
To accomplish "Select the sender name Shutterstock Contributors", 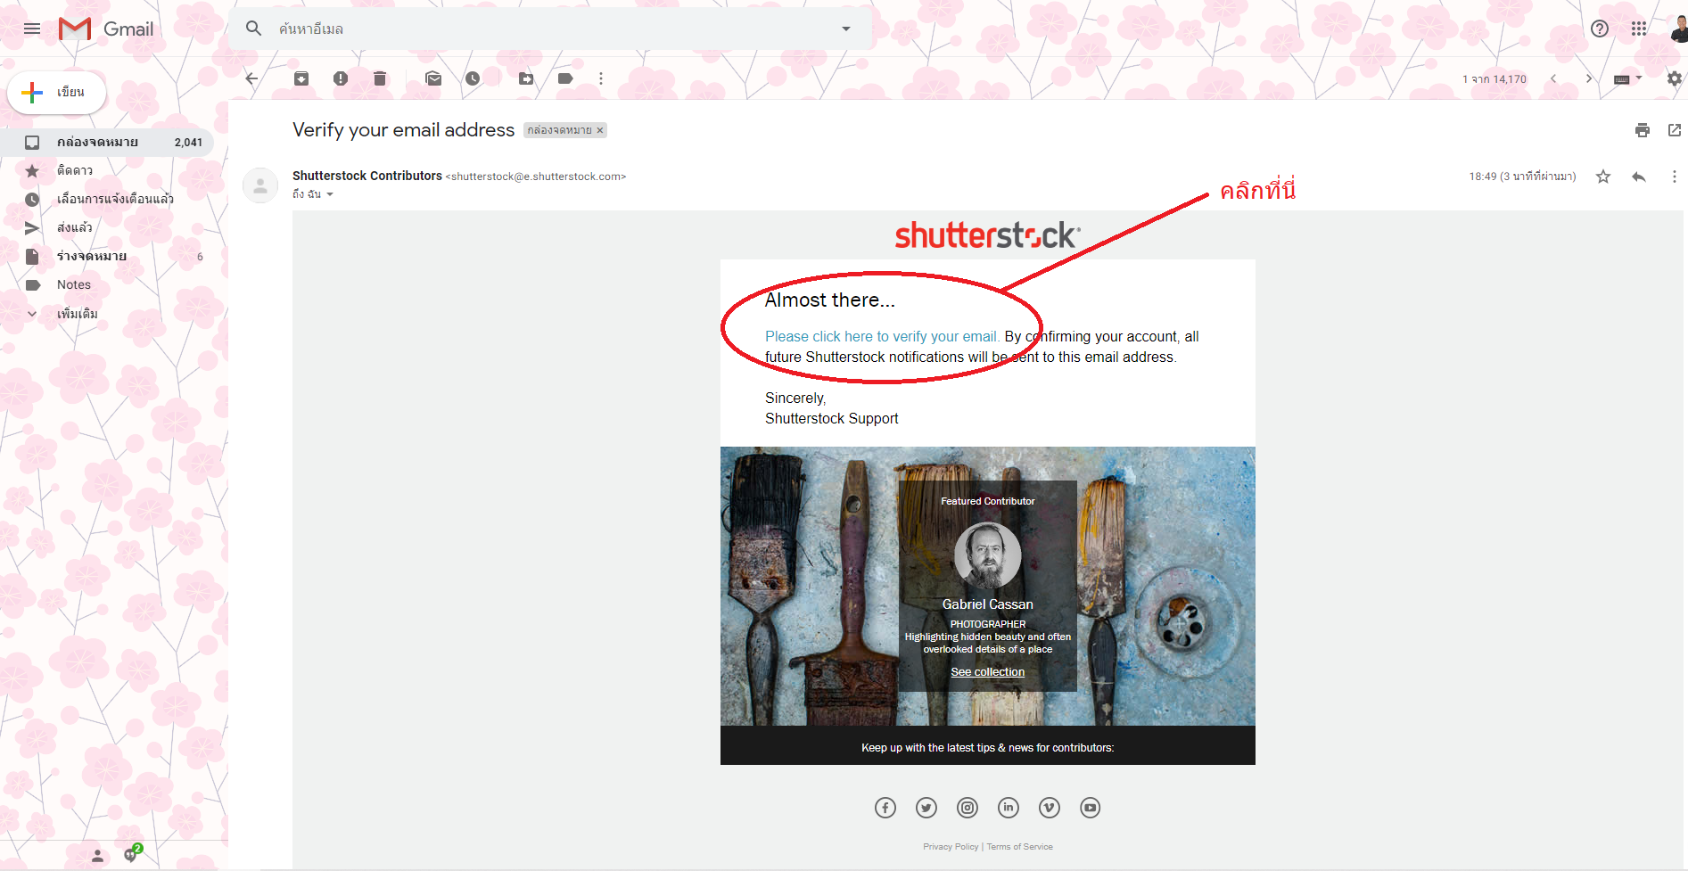I will tap(367, 176).
